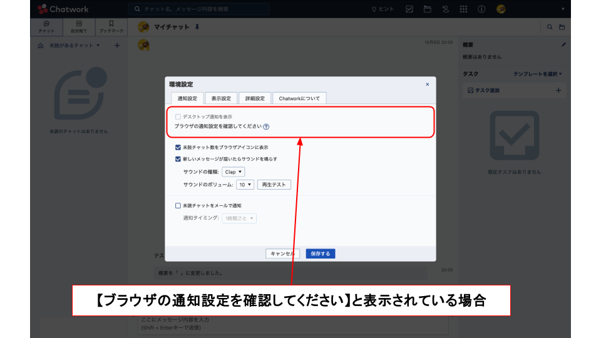601x338 pixels.
Task: Open the apps grid icon in header
Action: [463, 9]
